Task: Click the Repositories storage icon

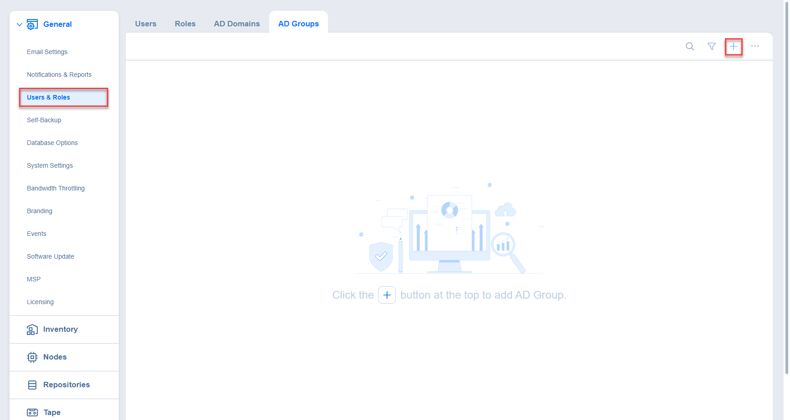Action: (32, 385)
